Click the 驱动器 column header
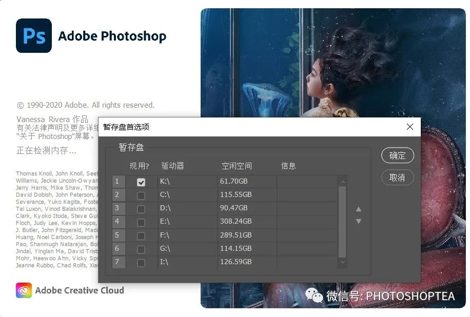Viewport: 470px width, 317px height. pos(172,166)
